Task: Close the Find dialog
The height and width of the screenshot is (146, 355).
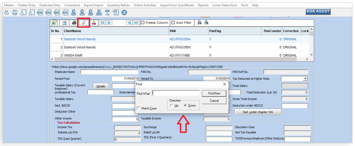Action: [x=224, y=84]
